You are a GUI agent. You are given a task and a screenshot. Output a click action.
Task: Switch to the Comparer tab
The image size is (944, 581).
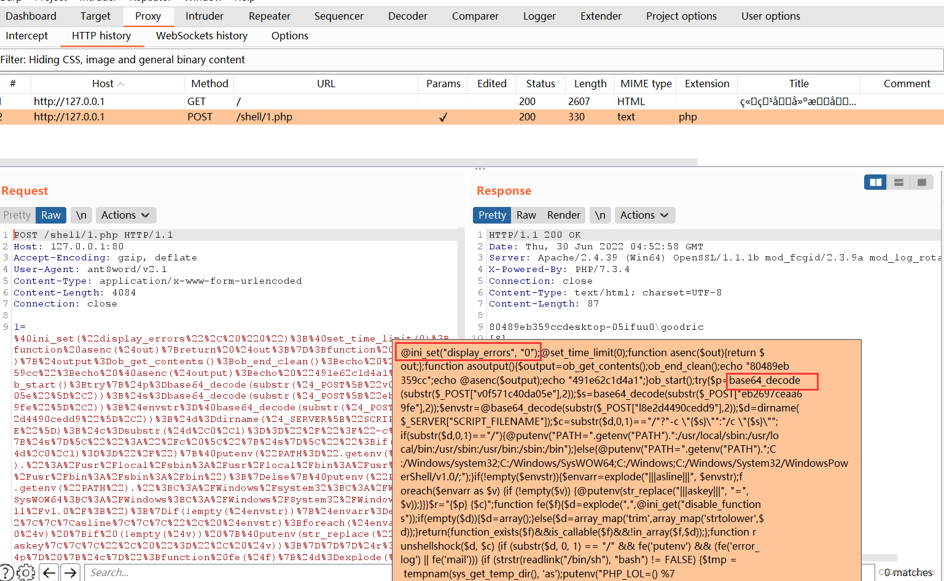tap(475, 16)
